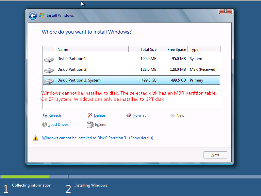Click the blue back arrow button
Screen dimensions: 261x196
pyautogui.click(x=33, y=16)
